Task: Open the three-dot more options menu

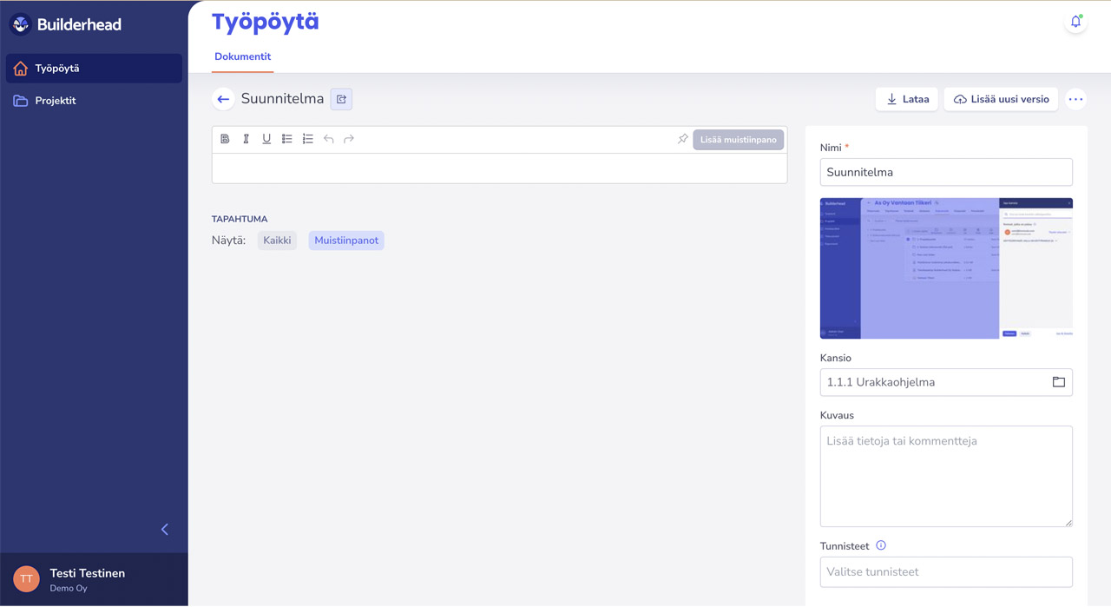Action: (x=1075, y=99)
